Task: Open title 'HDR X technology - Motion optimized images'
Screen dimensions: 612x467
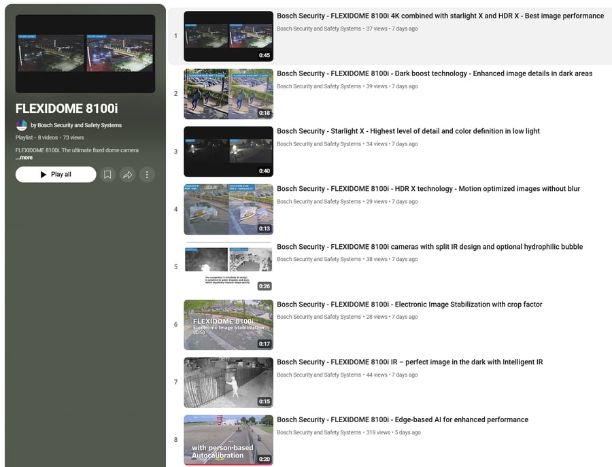Action: pos(428,189)
